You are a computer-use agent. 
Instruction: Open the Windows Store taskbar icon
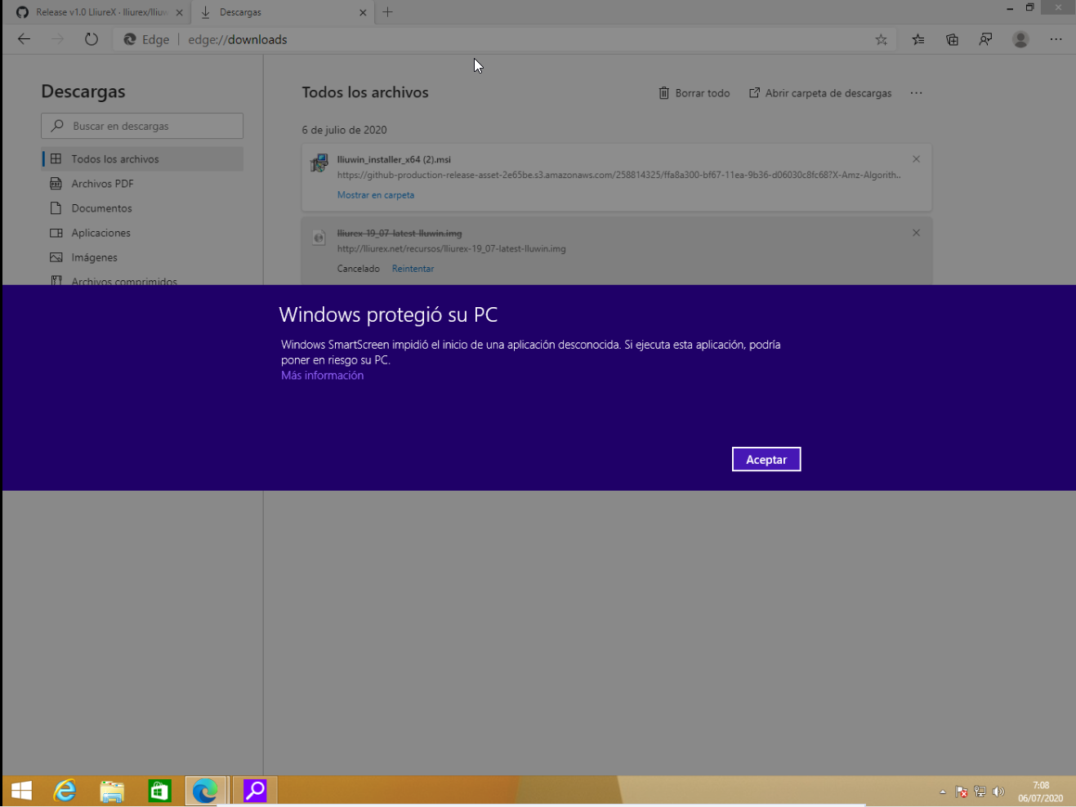(159, 791)
